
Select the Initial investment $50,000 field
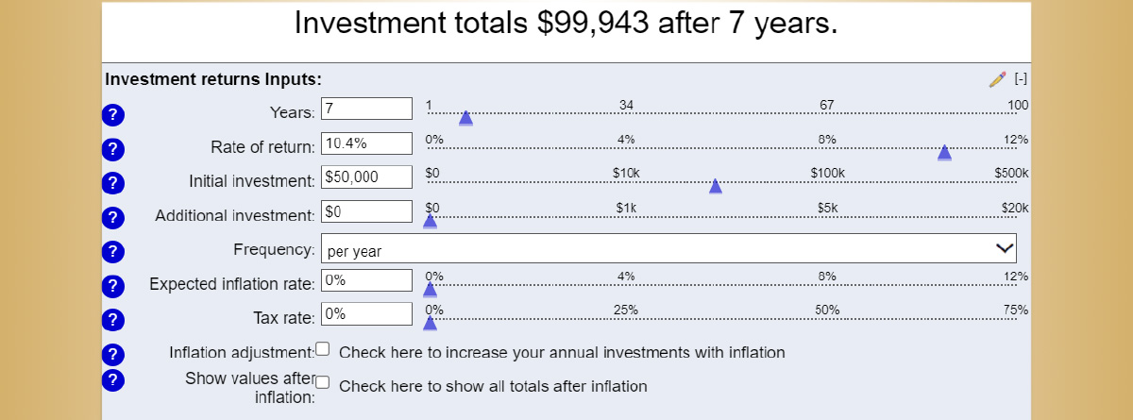(x=367, y=177)
